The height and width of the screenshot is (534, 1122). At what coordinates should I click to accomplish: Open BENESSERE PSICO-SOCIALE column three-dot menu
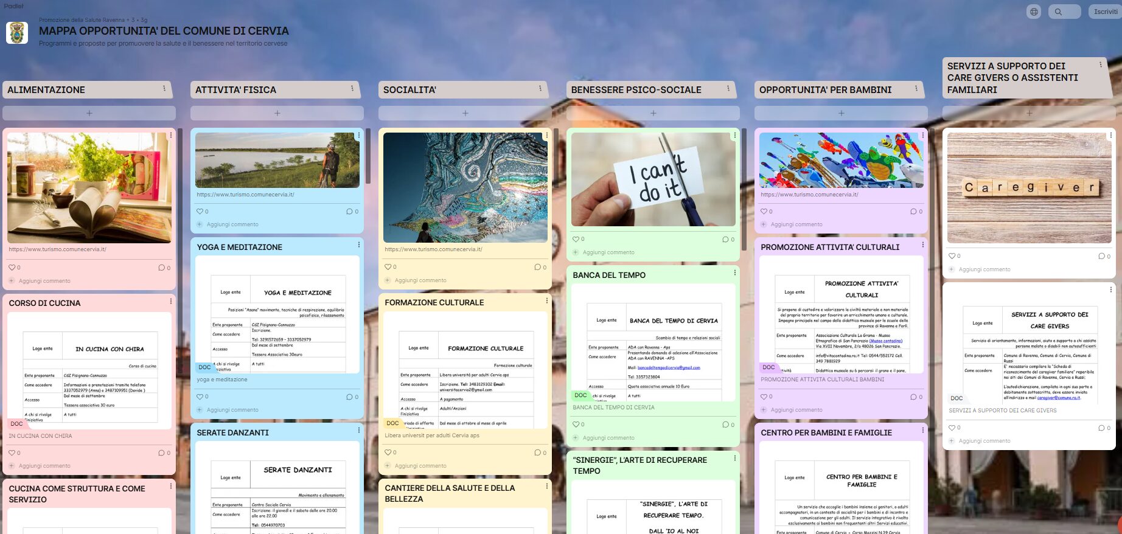[x=728, y=89]
